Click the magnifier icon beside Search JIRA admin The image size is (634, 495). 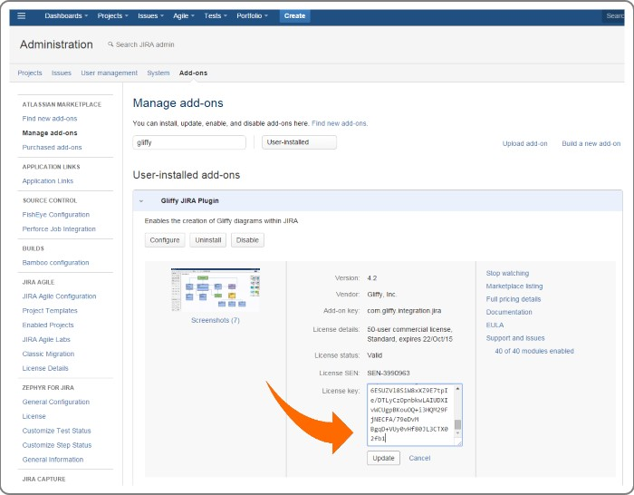pyautogui.click(x=110, y=44)
